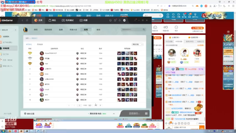The height and width of the screenshot is (133, 236).
Task: Click the 正在运行 running button
Action: pyautogui.click(x=134, y=113)
